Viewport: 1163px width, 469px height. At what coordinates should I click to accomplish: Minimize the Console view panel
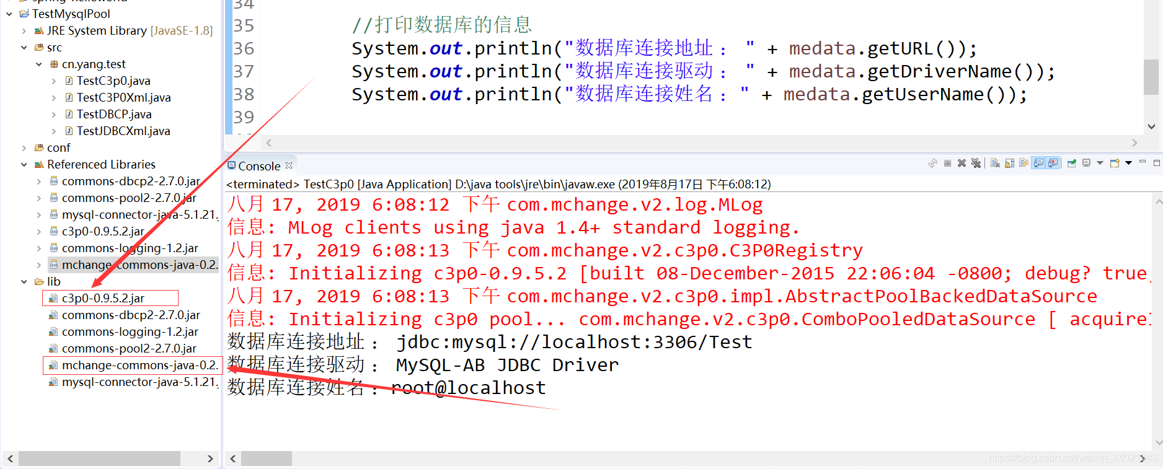pyautogui.click(x=1143, y=161)
